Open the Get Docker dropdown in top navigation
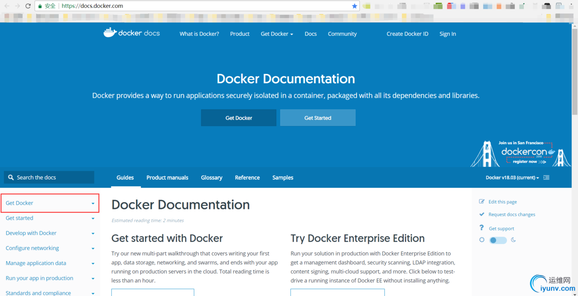Viewport: 578px width, 296px height. [x=277, y=34]
